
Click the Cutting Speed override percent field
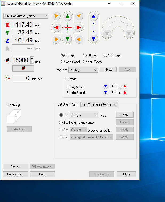[114, 86]
